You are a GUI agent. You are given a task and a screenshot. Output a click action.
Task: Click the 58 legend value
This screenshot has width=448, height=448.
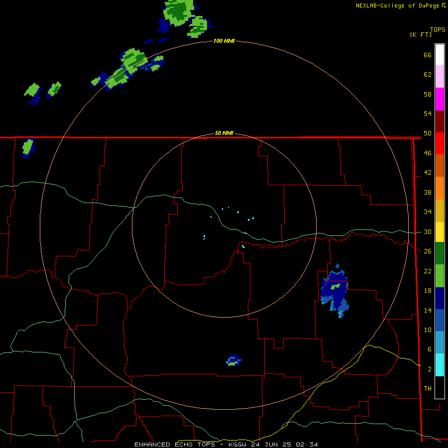pos(428,95)
